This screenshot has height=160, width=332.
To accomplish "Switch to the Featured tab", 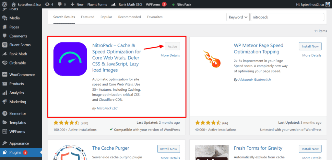I will (x=88, y=17).
